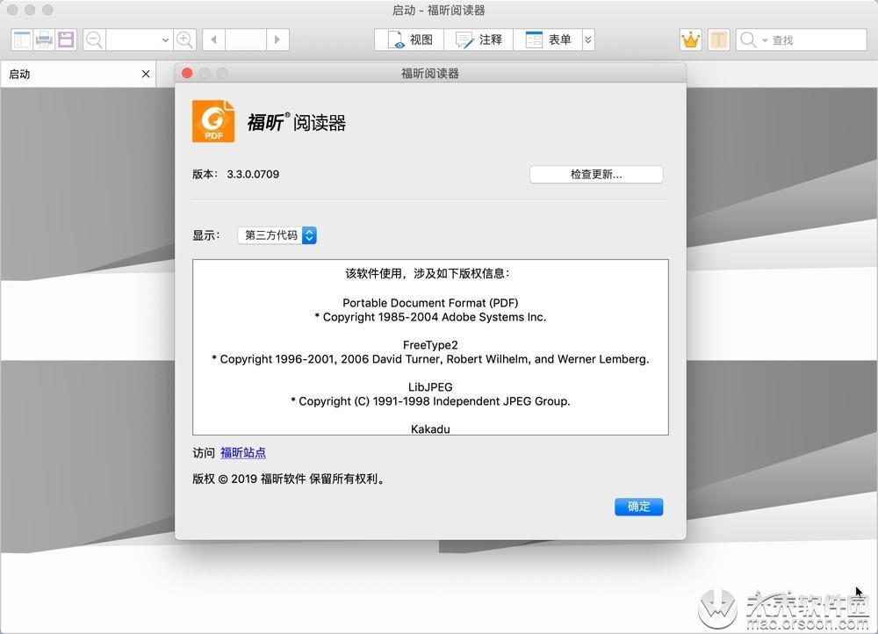Open the 第三方代码 display dropdown
The height and width of the screenshot is (634, 878).
click(x=277, y=235)
